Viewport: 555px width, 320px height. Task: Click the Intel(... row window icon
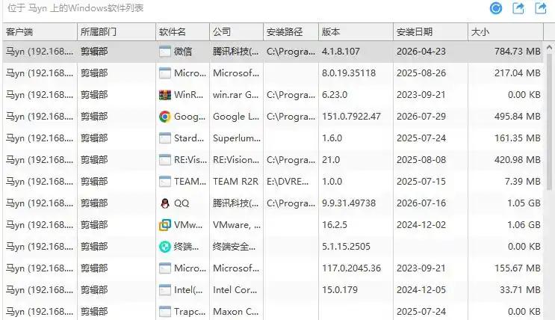click(x=165, y=290)
